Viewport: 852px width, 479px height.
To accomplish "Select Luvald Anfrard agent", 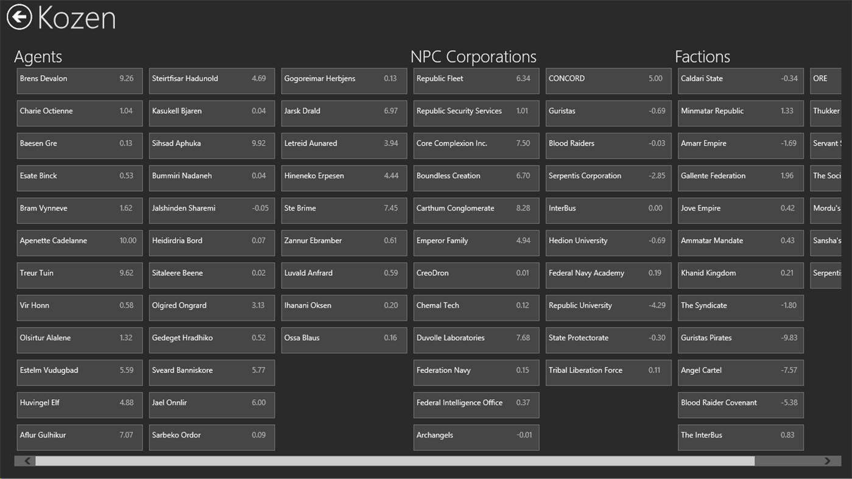I will click(x=344, y=275).
